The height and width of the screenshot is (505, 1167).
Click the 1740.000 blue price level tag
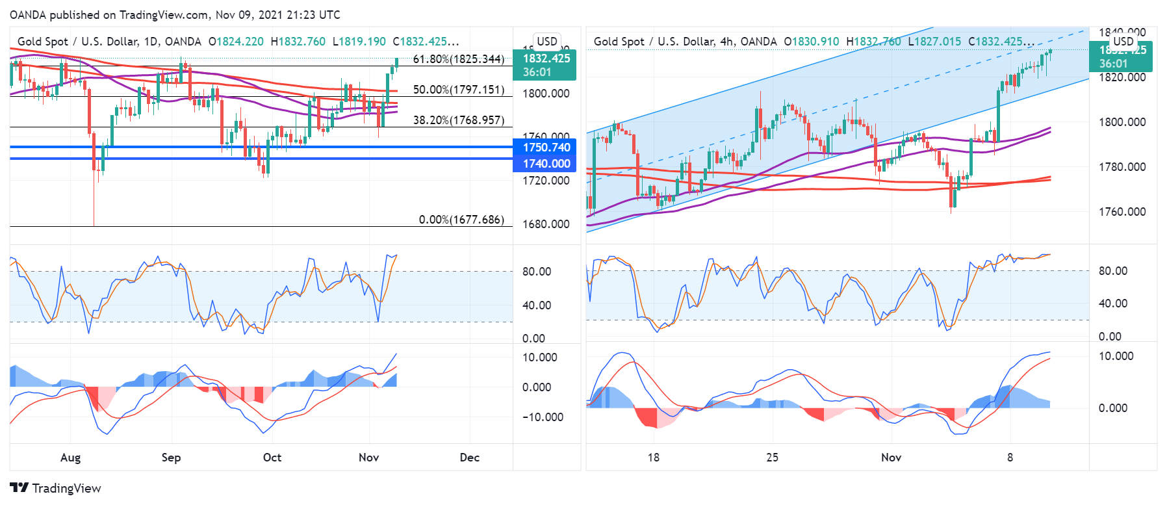coord(545,164)
